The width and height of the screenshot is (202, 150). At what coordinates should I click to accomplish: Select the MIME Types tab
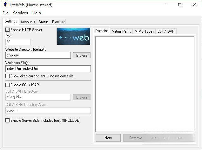[144, 31]
